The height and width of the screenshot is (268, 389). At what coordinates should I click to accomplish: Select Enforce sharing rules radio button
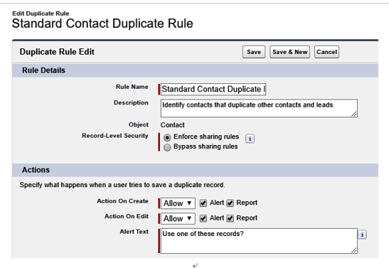[x=167, y=137]
